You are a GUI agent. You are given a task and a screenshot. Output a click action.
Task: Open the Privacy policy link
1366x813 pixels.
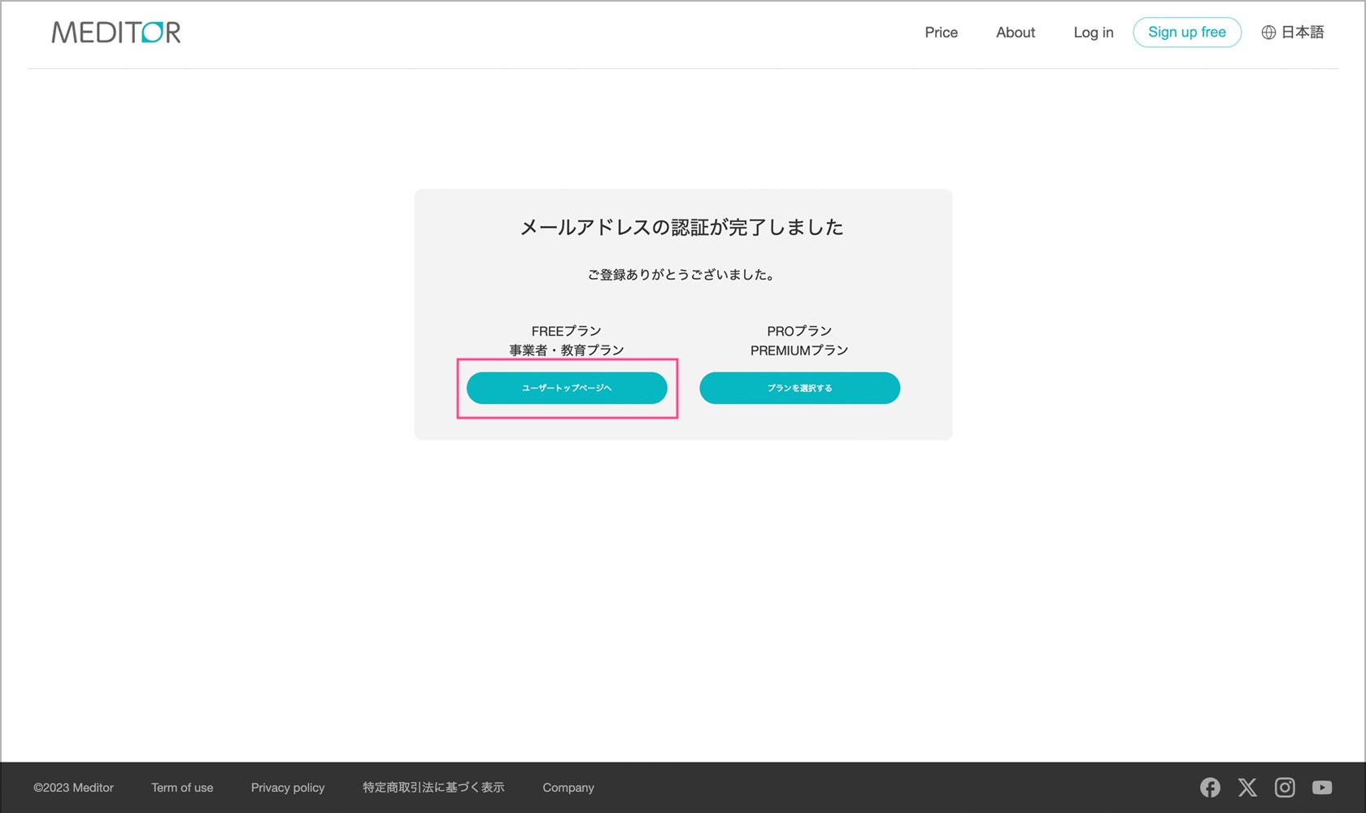(x=288, y=788)
